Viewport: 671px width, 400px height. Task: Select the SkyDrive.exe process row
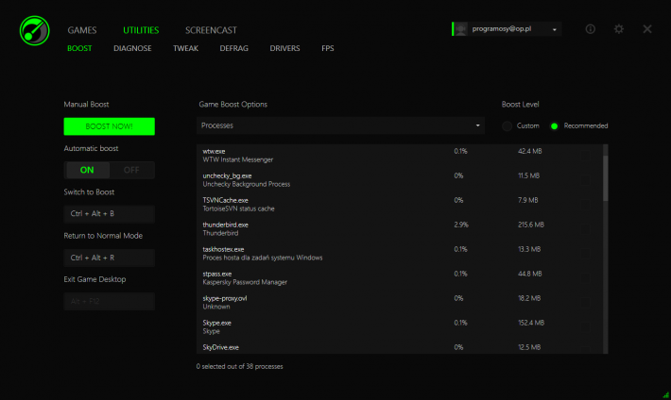399,347
